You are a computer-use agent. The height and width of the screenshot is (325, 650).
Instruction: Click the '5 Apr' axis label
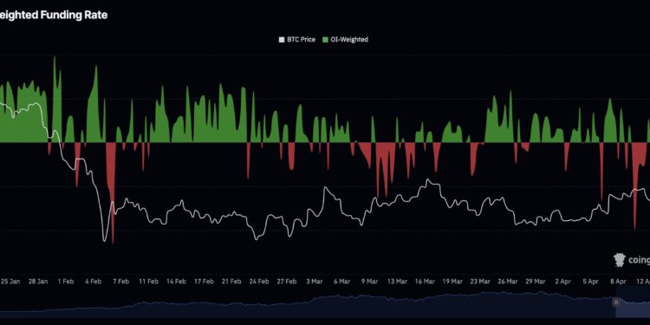coord(590,282)
